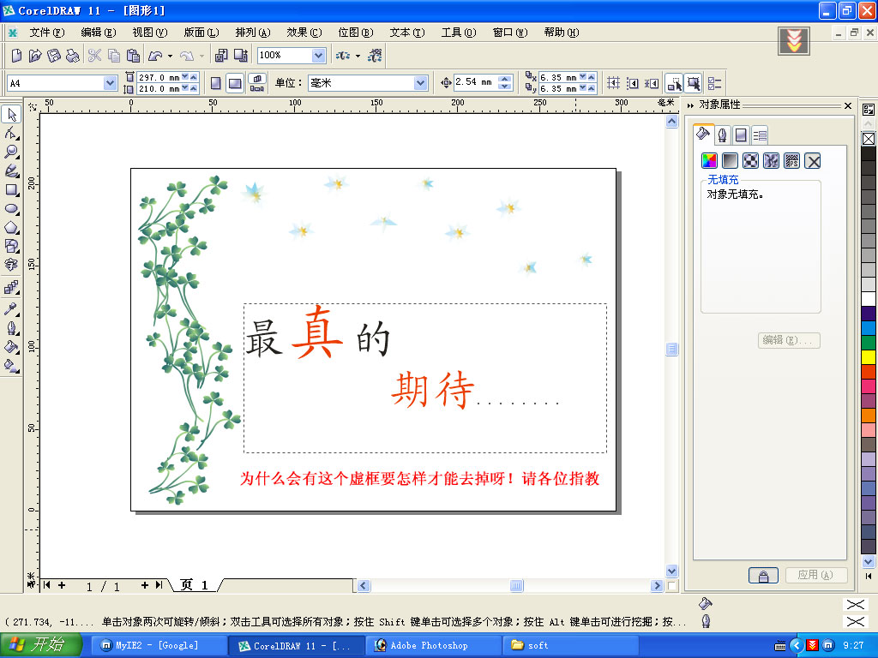The height and width of the screenshot is (658, 878).
Task: Click the 应用(A) apply button
Action: [815, 575]
